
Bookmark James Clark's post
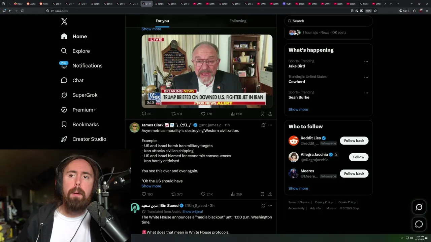[262, 194]
